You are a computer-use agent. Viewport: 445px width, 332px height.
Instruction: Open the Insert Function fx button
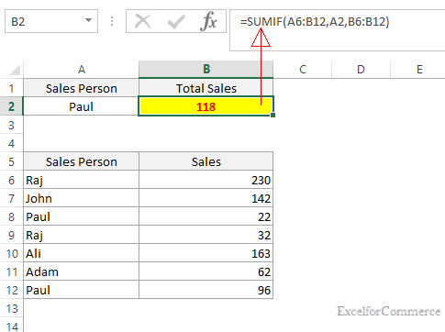tap(208, 21)
